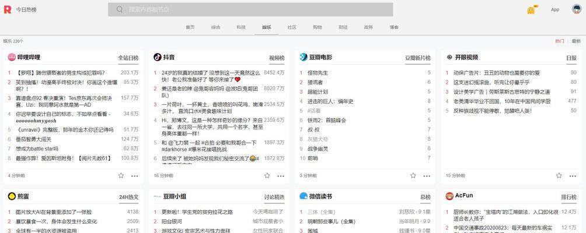
Task: Click the 煎蛋 yellow logo icon
Action: pyautogui.click(x=12, y=196)
